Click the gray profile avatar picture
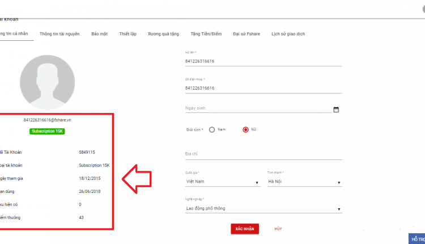 (x=48, y=82)
